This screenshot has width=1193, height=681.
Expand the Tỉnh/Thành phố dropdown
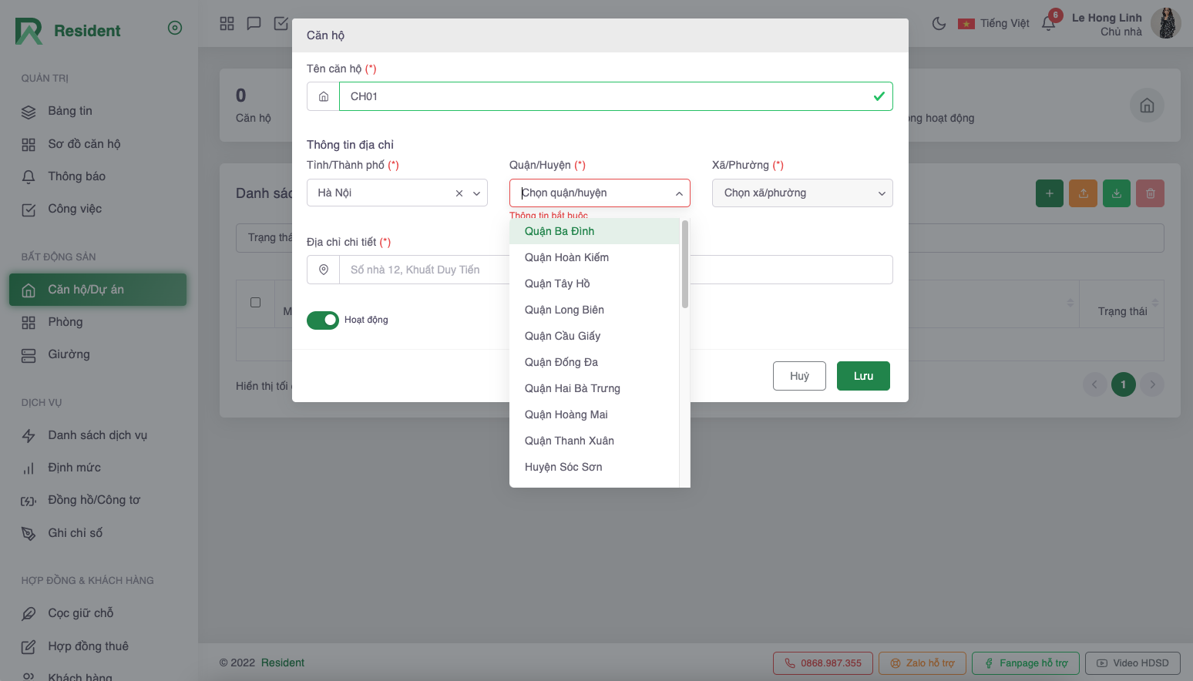476,193
